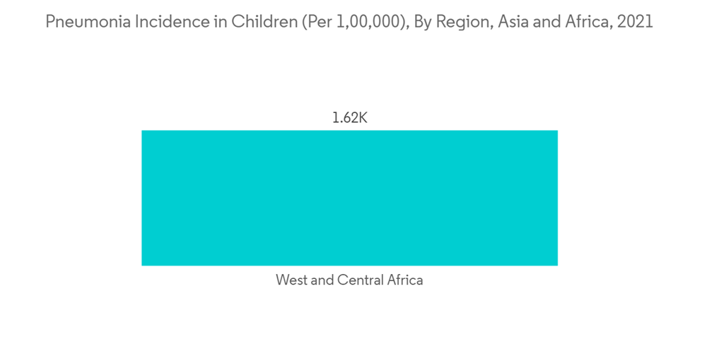The image size is (707, 356).
Task: Select the year 2021 in the title
Action: [x=635, y=23]
